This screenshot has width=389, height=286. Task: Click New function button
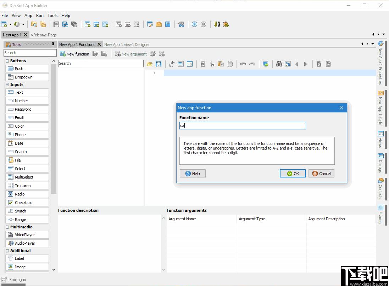(x=75, y=54)
